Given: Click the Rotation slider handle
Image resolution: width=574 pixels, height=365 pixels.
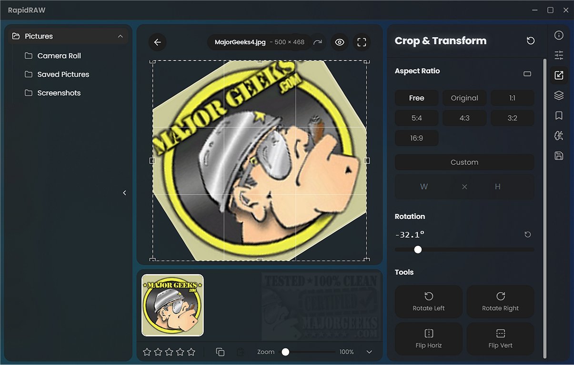Looking at the screenshot, I should 418,250.
